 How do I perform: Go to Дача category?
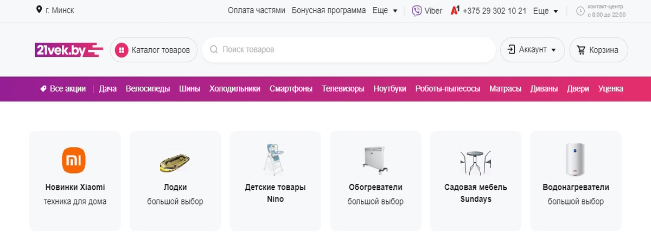point(108,89)
